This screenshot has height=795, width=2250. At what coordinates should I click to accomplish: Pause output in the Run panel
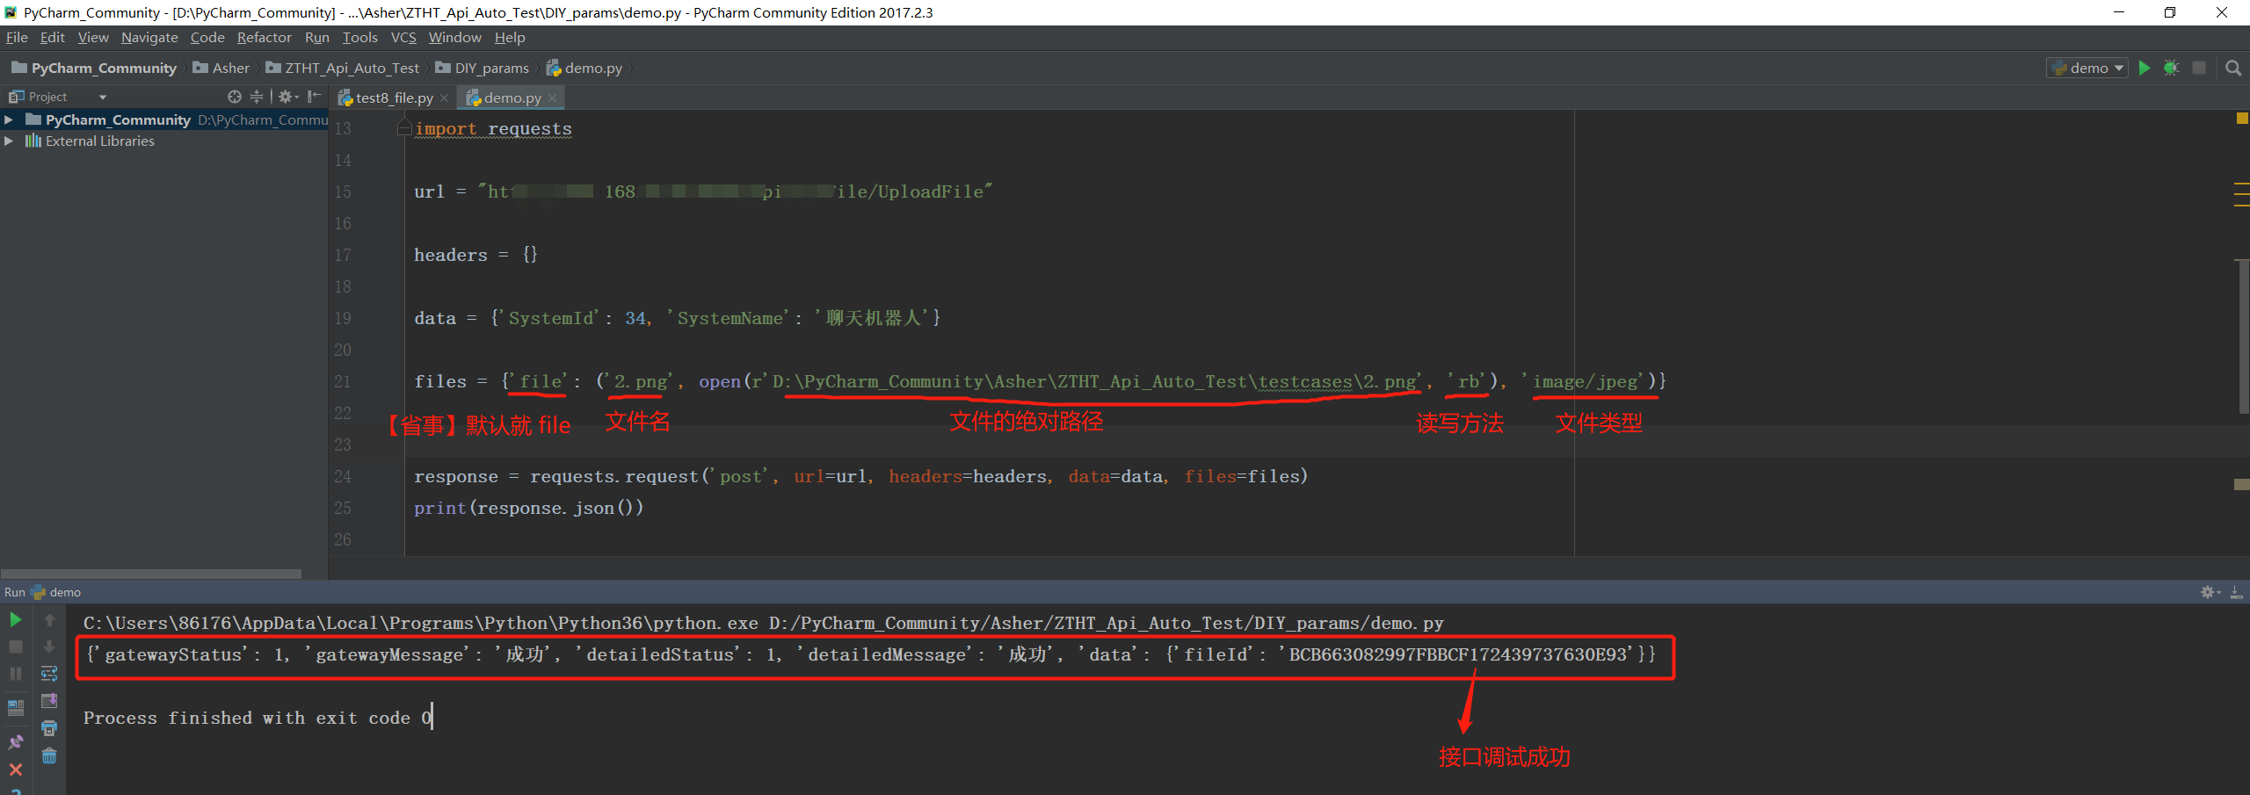tap(15, 674)
